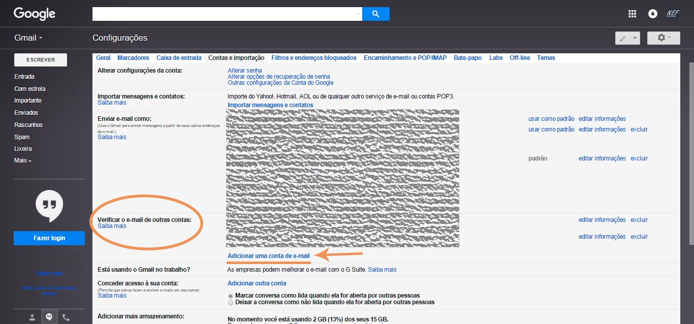Open the NEF account avatar menu

(x=673, y=14)
